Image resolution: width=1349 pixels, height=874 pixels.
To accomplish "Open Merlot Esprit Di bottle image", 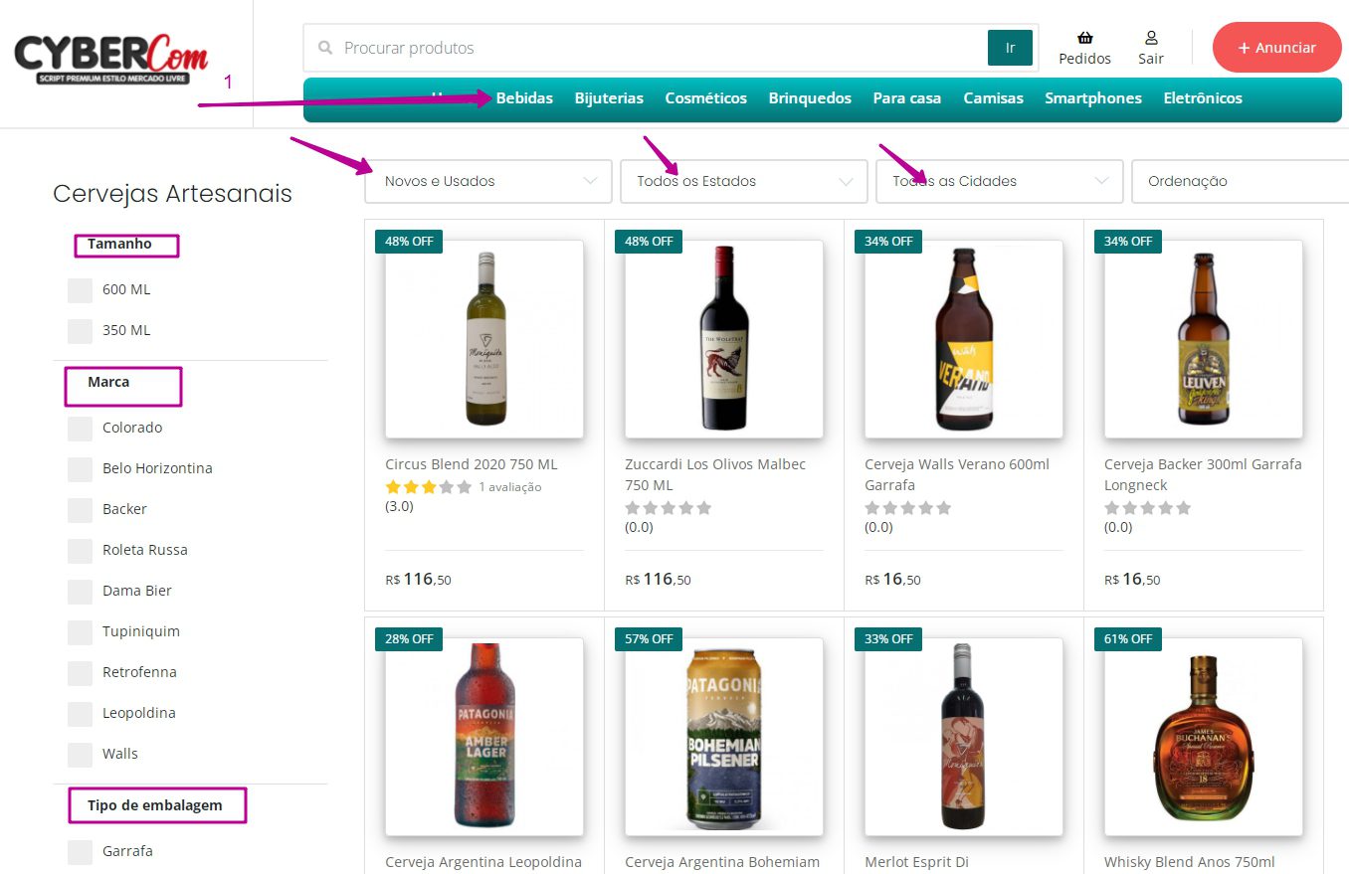I will point(964,737).
